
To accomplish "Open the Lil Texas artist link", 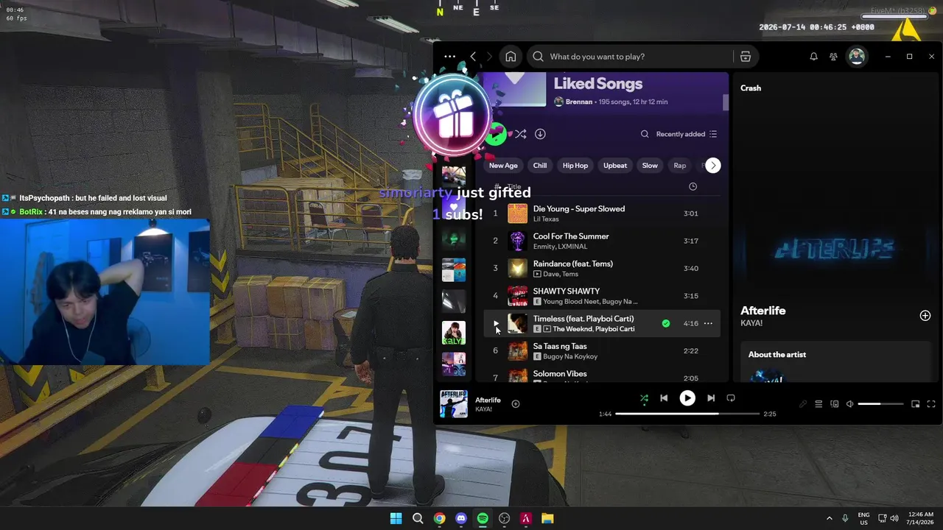I will 546,219.
